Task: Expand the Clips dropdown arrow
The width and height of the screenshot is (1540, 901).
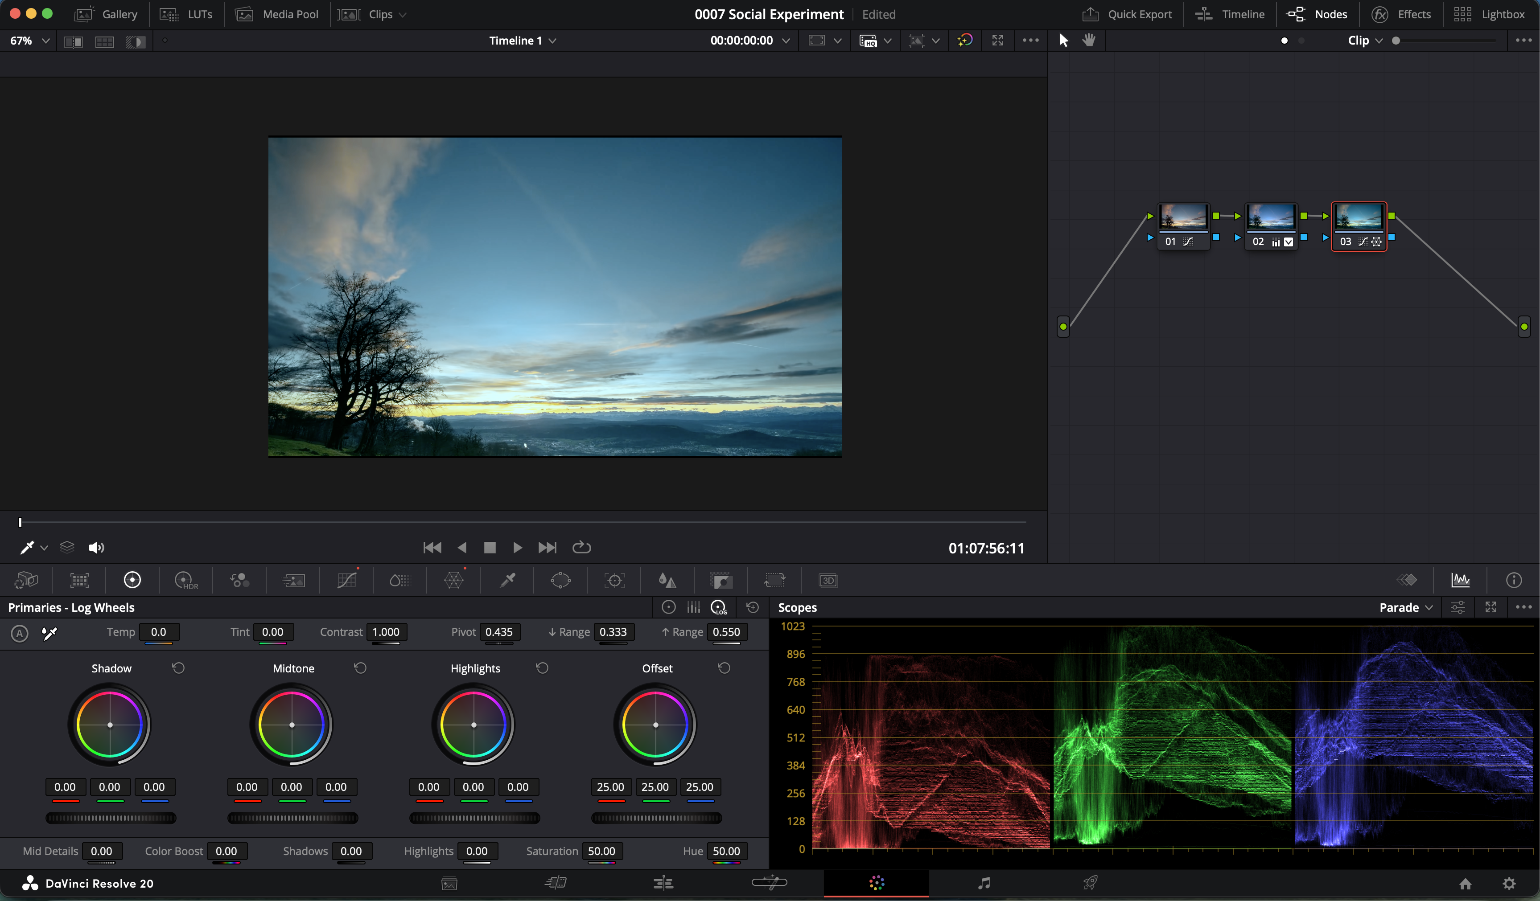Action: click(402, 15)
